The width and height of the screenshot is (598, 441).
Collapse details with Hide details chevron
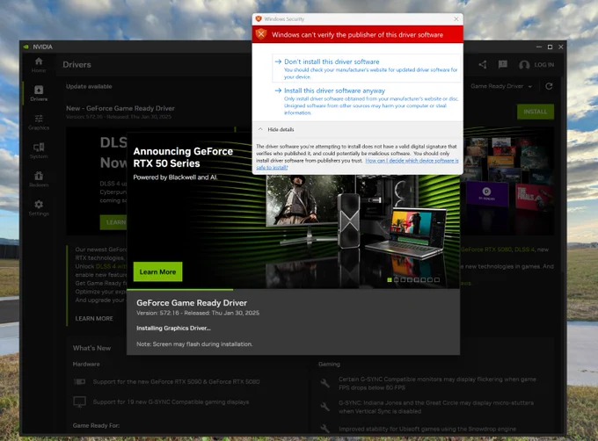[x=260, y=129]
